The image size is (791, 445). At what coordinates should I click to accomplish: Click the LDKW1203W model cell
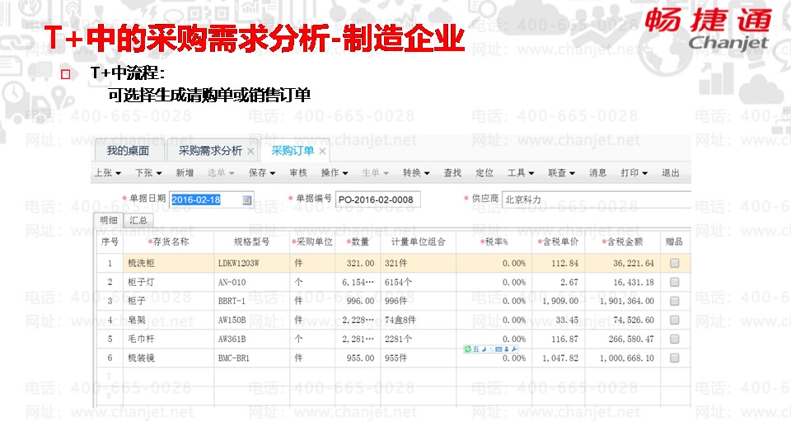[252, 263]
